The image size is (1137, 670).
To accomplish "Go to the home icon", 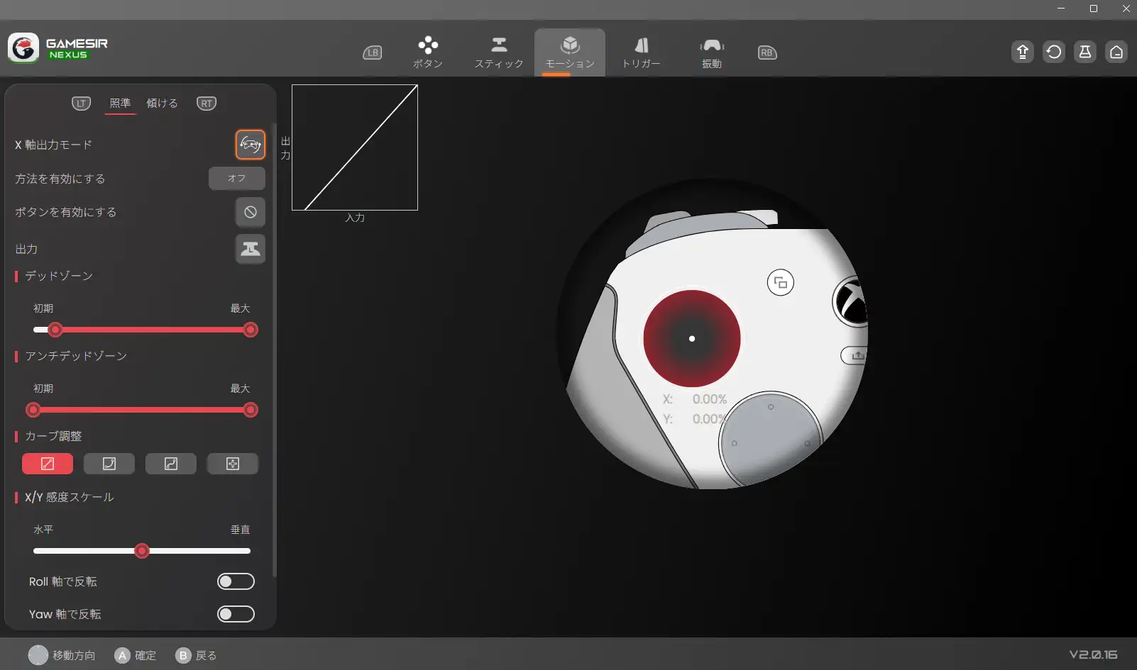I will pyautogui.click(x=1116, y=52).
